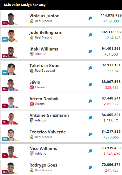Open magnifier icon for Rodrygo Goes
Viewport: 122px width, 175px height.
point(90,167)
